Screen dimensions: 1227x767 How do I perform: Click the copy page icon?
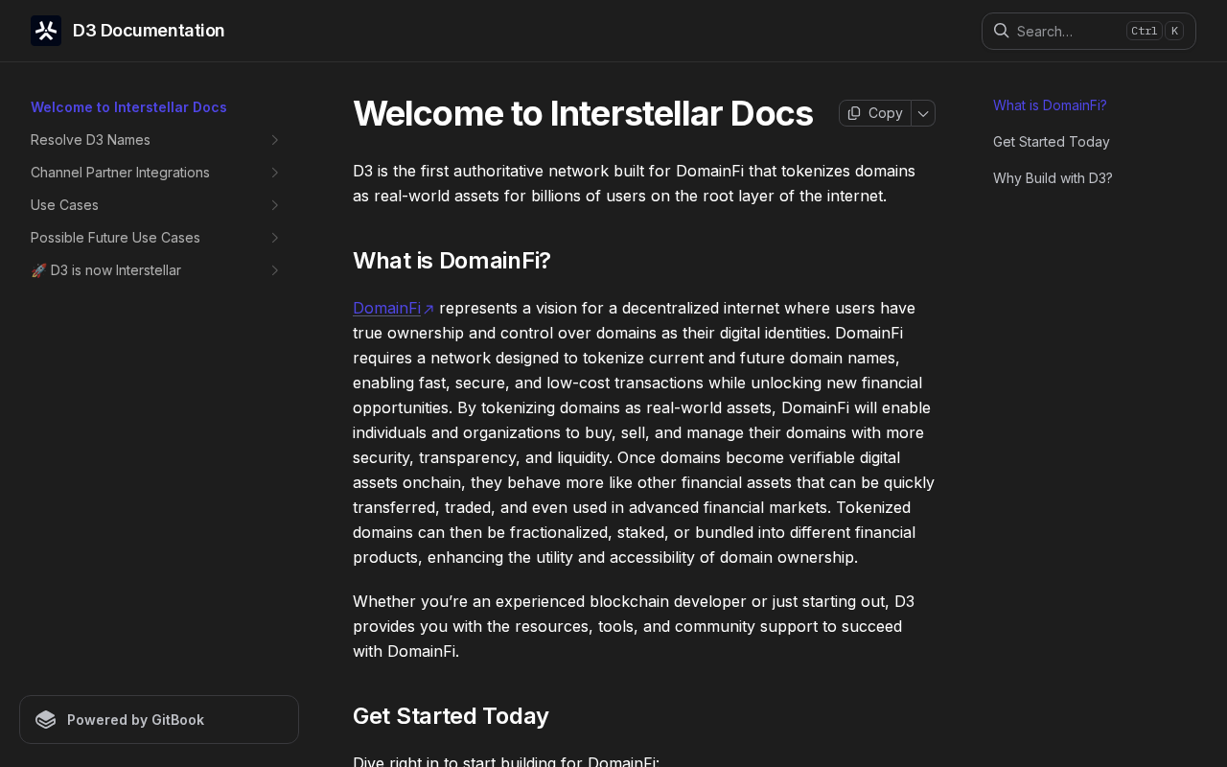pos(854,113)
